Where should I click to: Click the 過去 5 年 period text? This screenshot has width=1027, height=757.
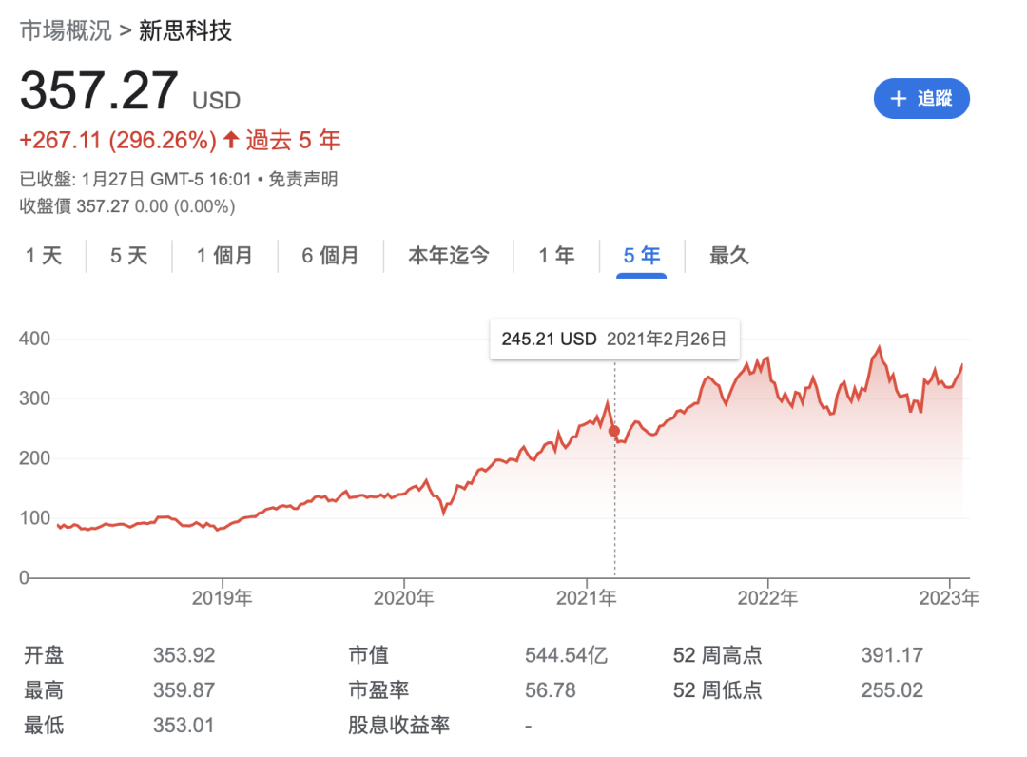(x=294, y=140)
